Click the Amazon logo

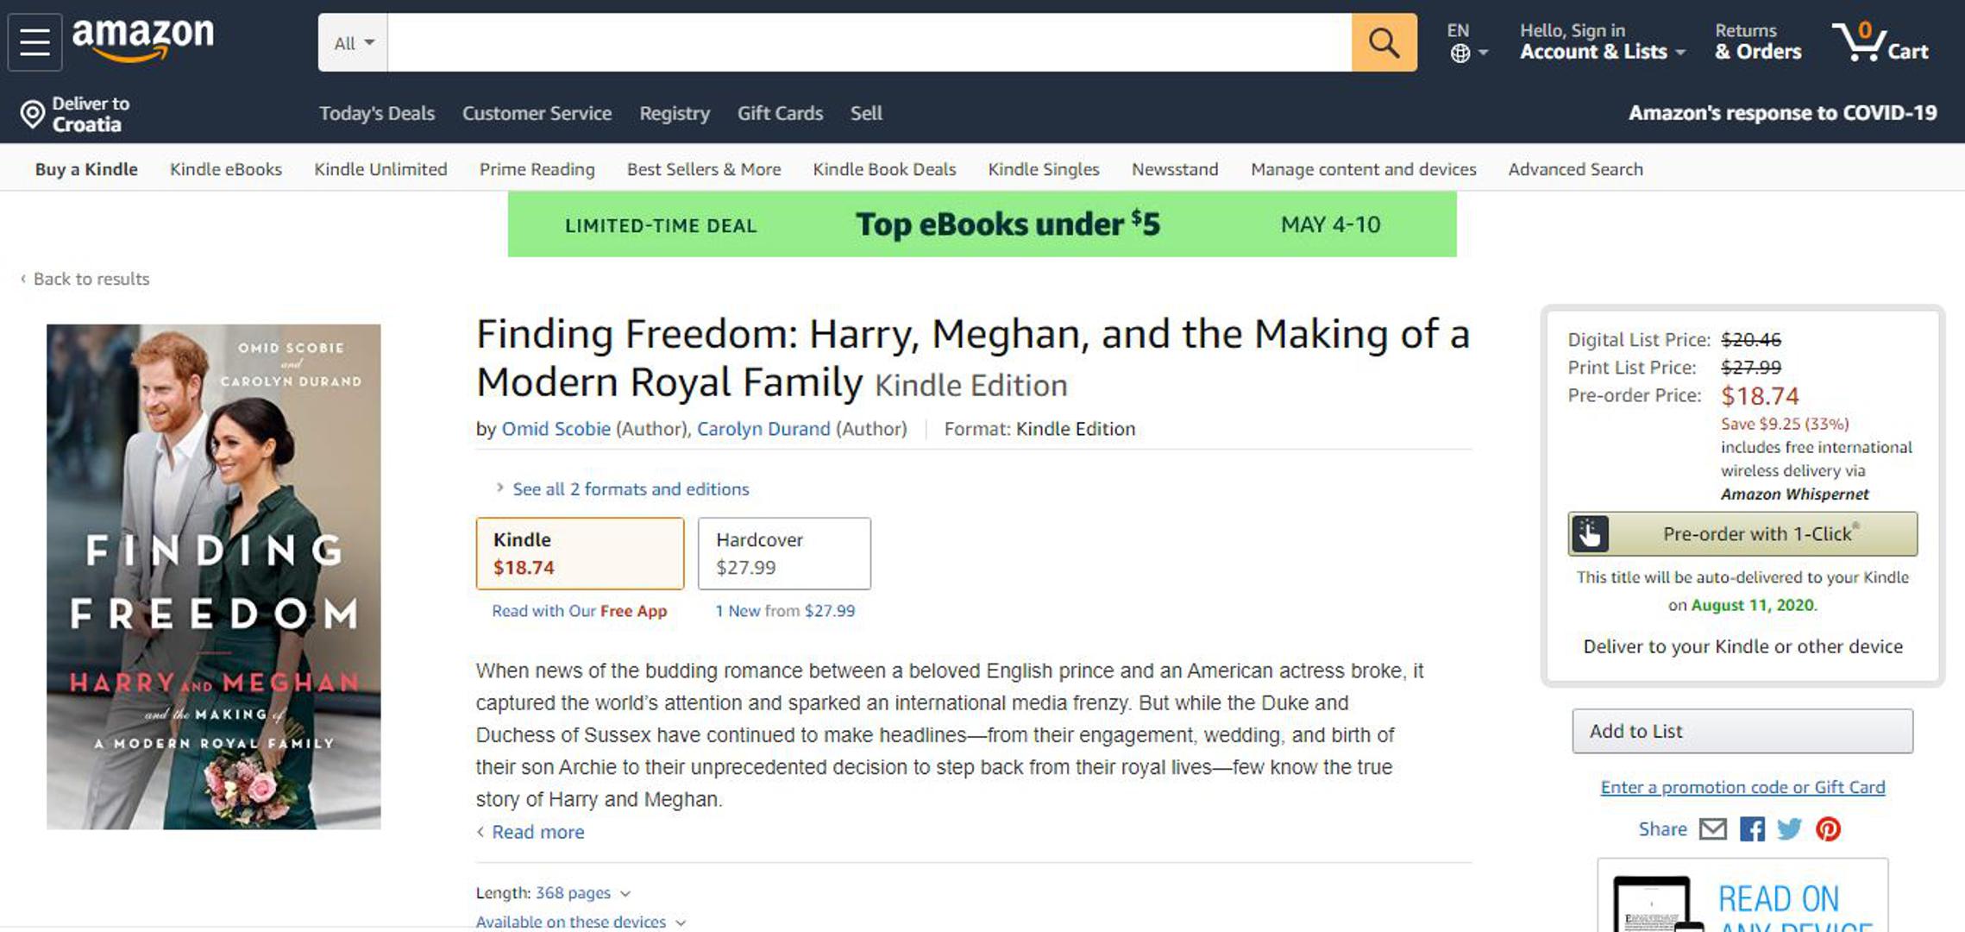pos(143,40)
